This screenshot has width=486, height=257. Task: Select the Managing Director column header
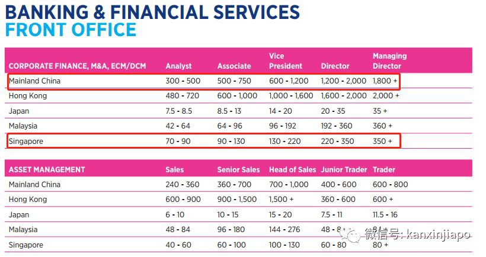[389, 61]
